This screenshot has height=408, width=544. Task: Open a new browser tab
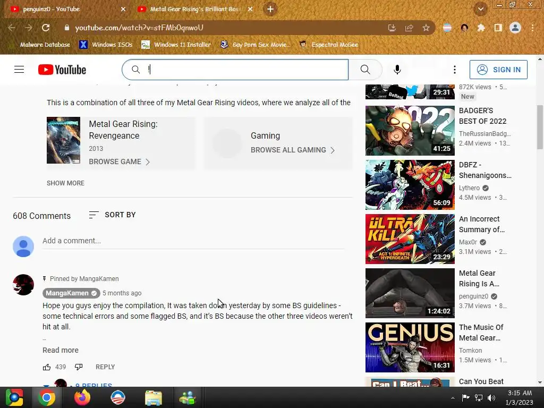(270, 9)
